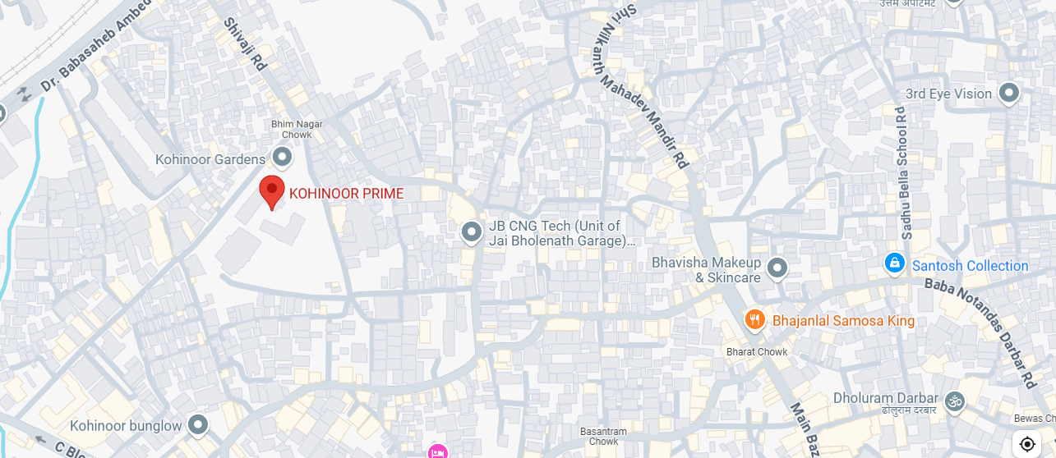Screen dimensions: 1056x458
Task: Open the Dholuram Darbar temple Om icon
Action: click(955, 401)
